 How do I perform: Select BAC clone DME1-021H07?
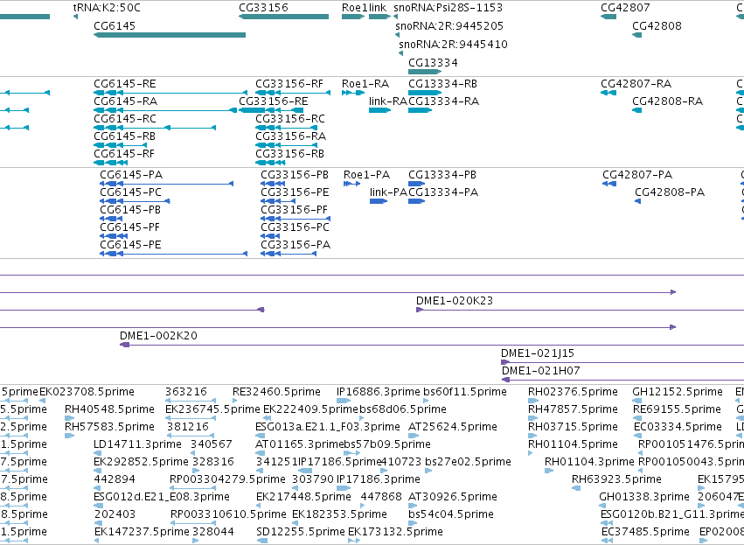(x=541, y=371)
